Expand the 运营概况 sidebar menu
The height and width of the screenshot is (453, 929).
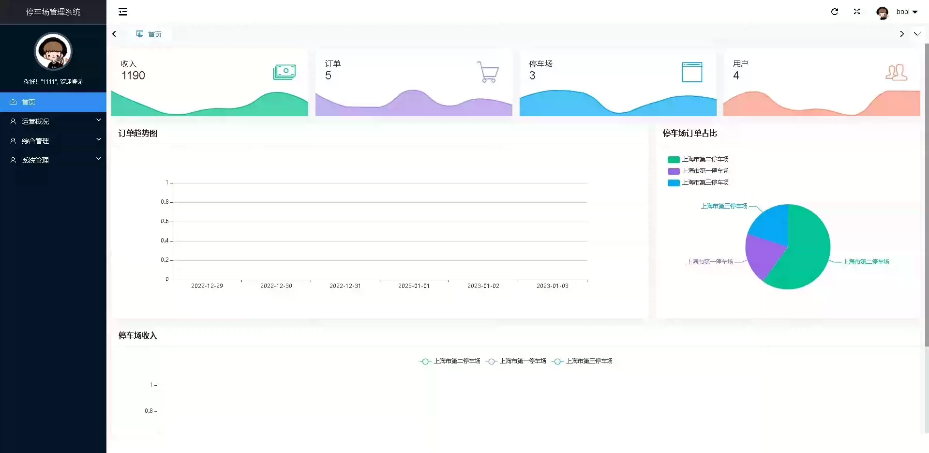pos(53,121)
